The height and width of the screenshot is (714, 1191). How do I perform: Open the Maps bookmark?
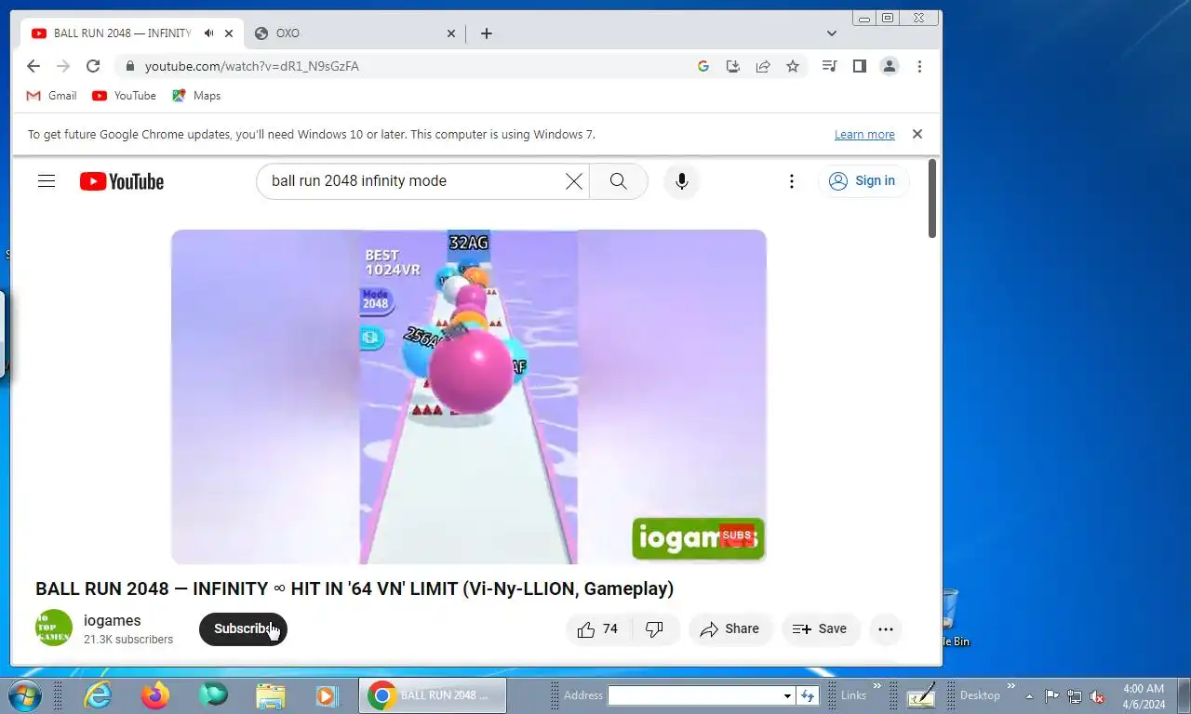pyautogui.click(x=196, y=96)
